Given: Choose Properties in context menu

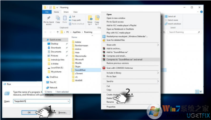Looking at the screenshot, I should point(111,107).
